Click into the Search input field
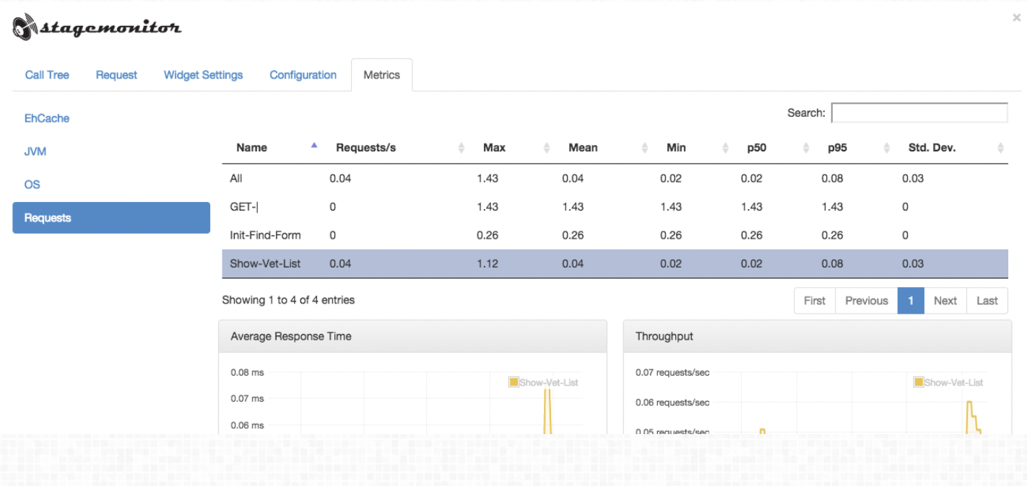The width and height of the screenshot is (1027, 486). [919, 113]
